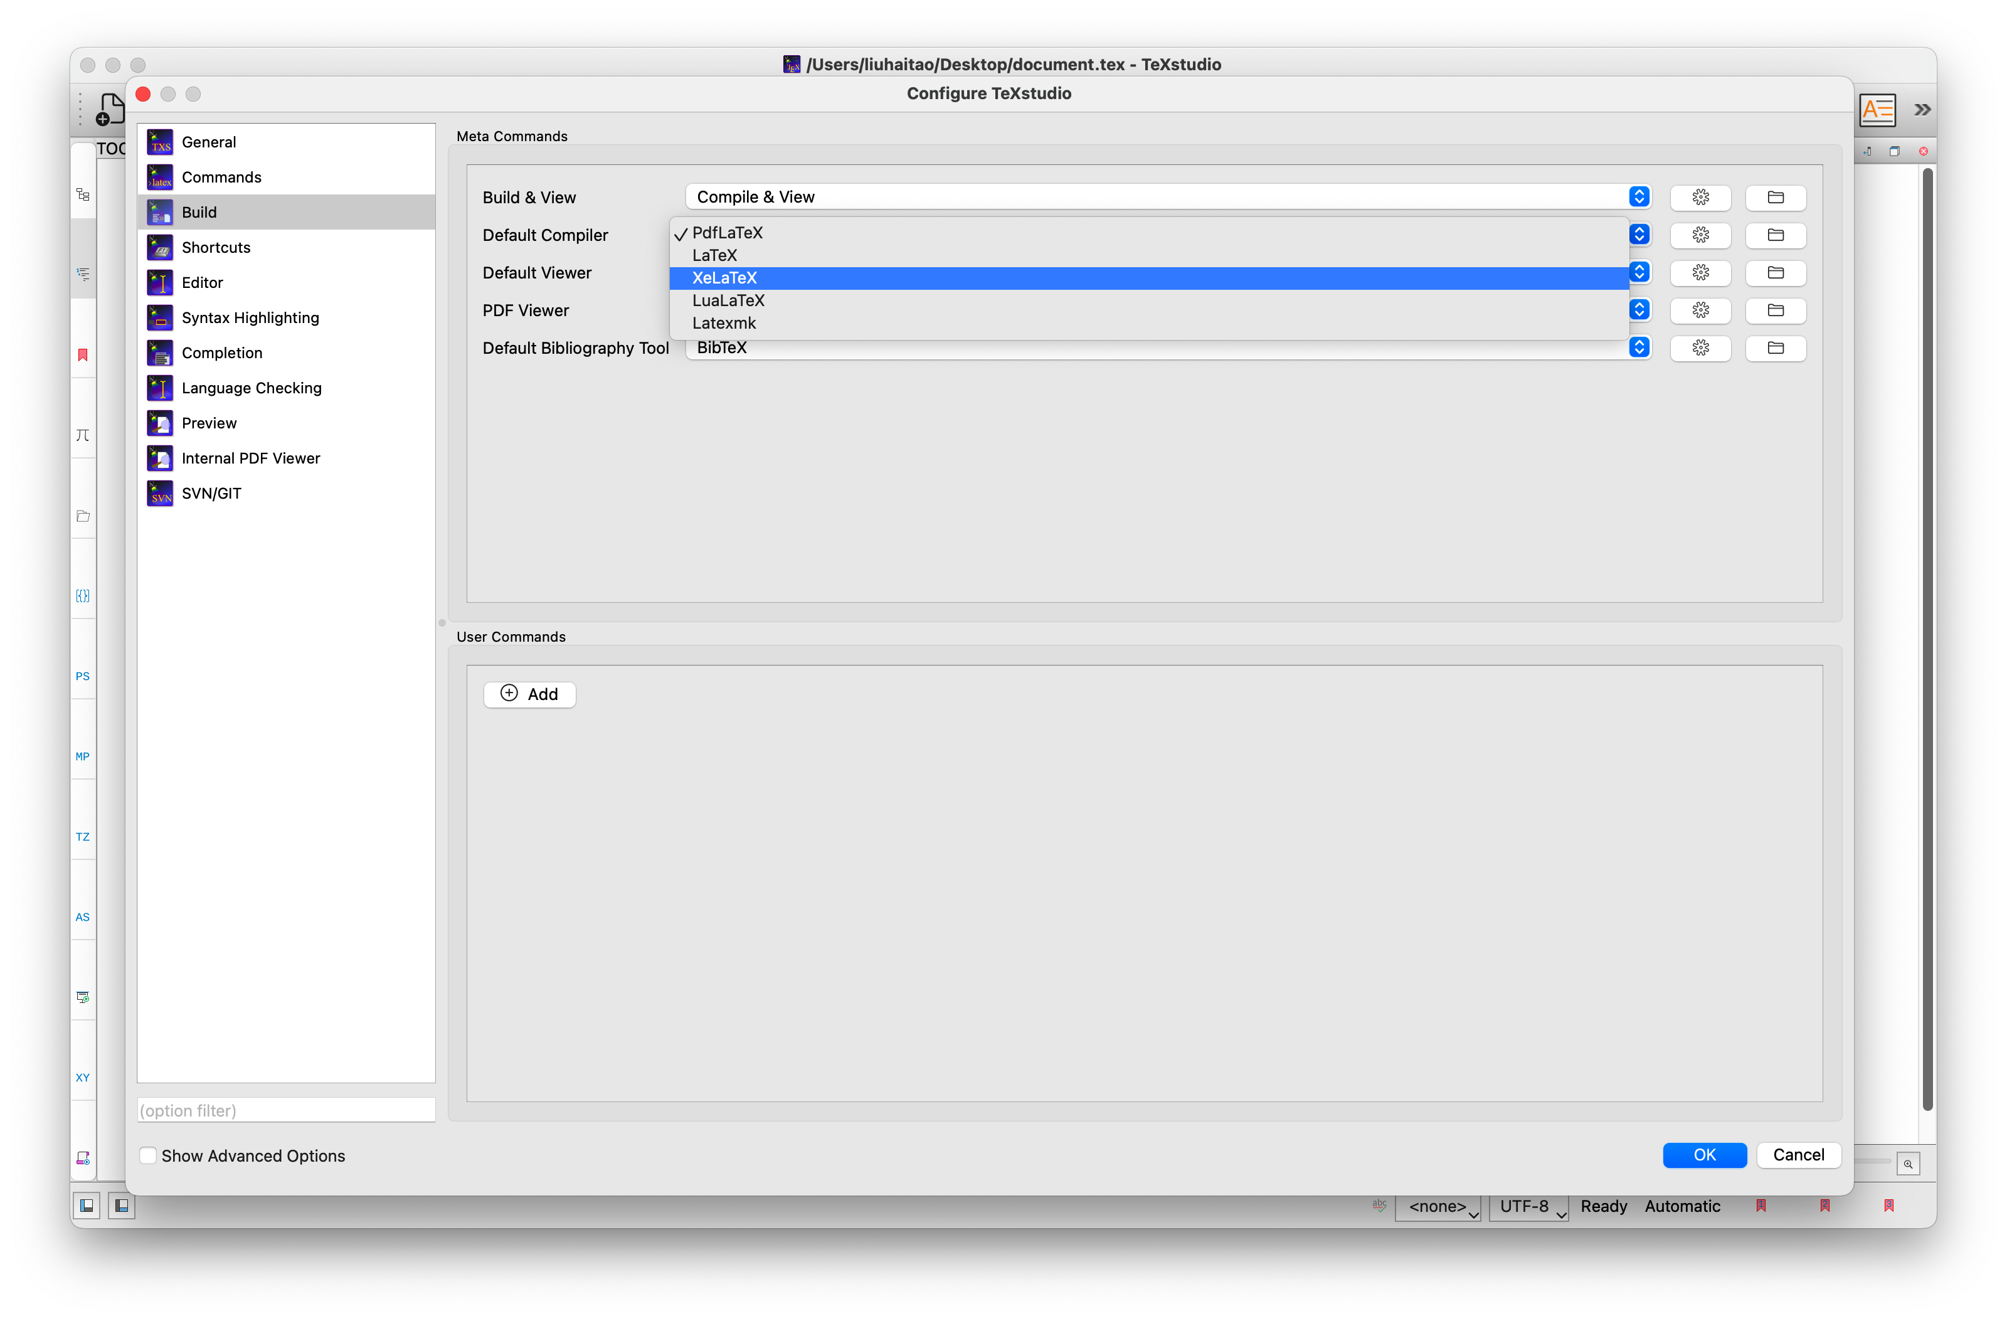The image size is (2007, 1321).
Task: Browse folder for Build & View command
Action: [1775, 198]
